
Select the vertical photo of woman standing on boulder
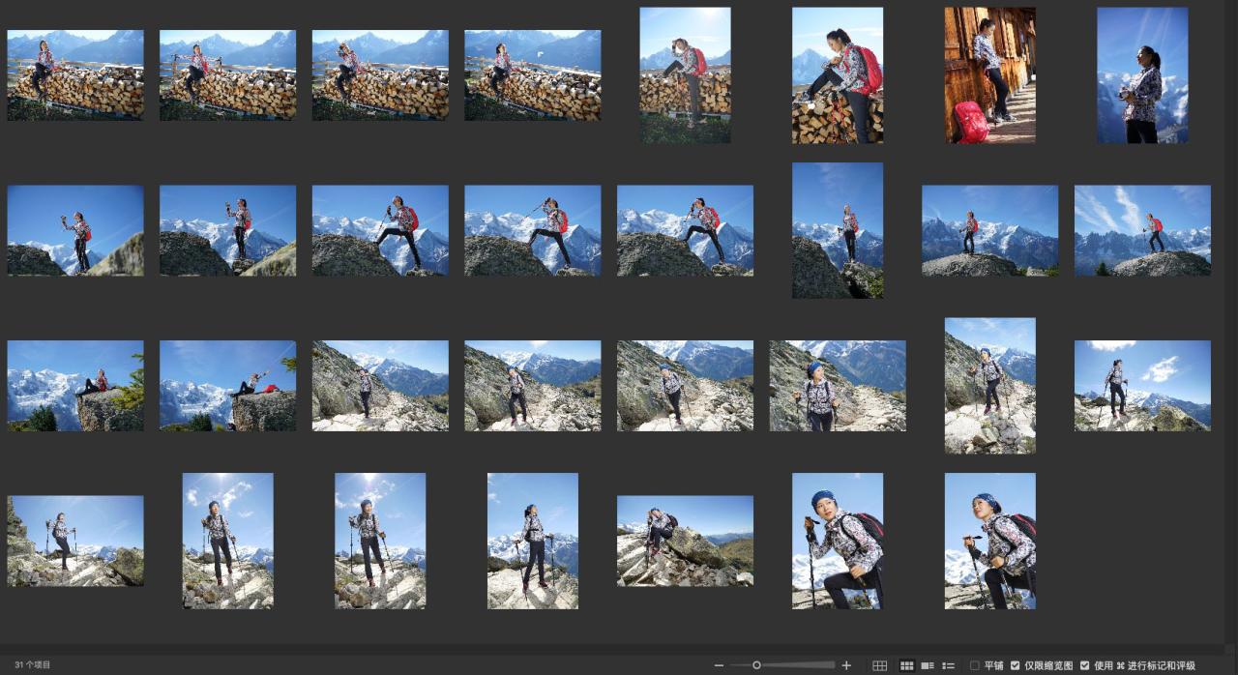(837, 230)
